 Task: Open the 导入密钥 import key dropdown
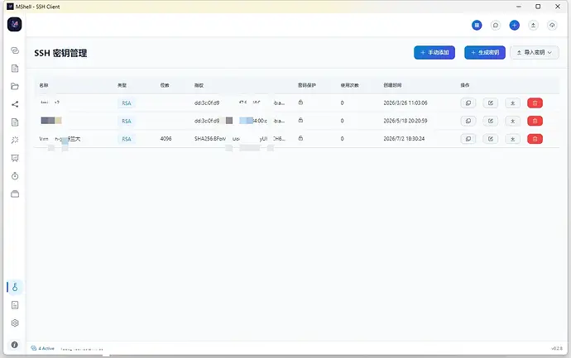click(535, 52)
